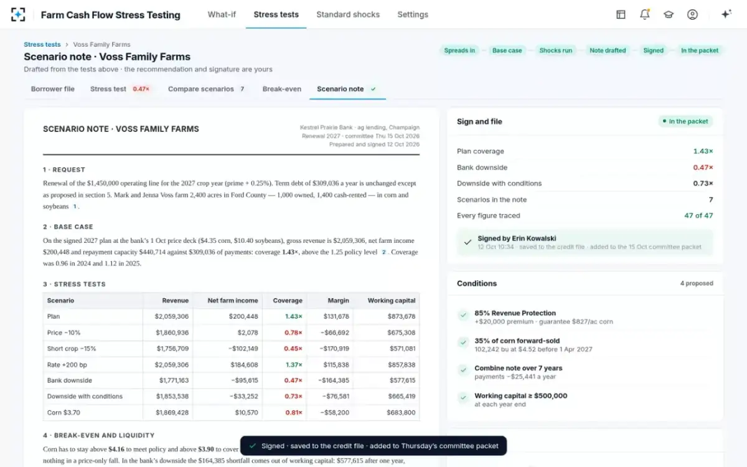Click the Voss Family Farms breadcrumb
Image resolution: width=747 pixels, height=467 pixels.
(102, 45)
